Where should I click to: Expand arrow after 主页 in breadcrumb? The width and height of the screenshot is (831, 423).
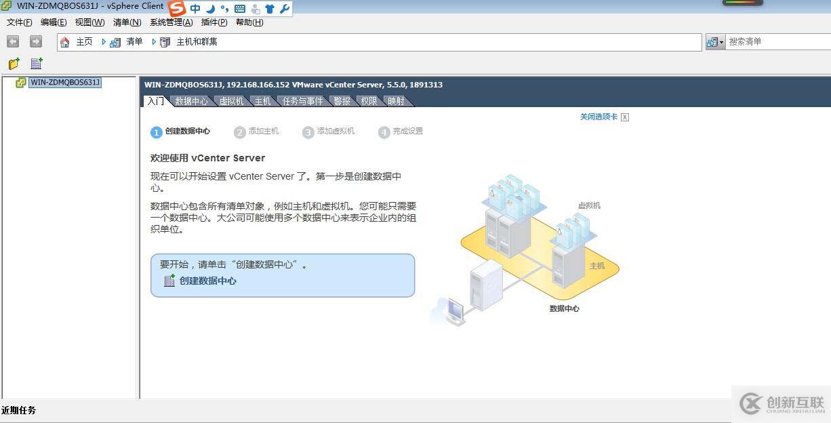(x=104, y=42)
